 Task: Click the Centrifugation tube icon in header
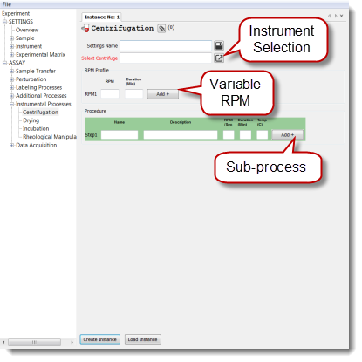coord(85,28)
